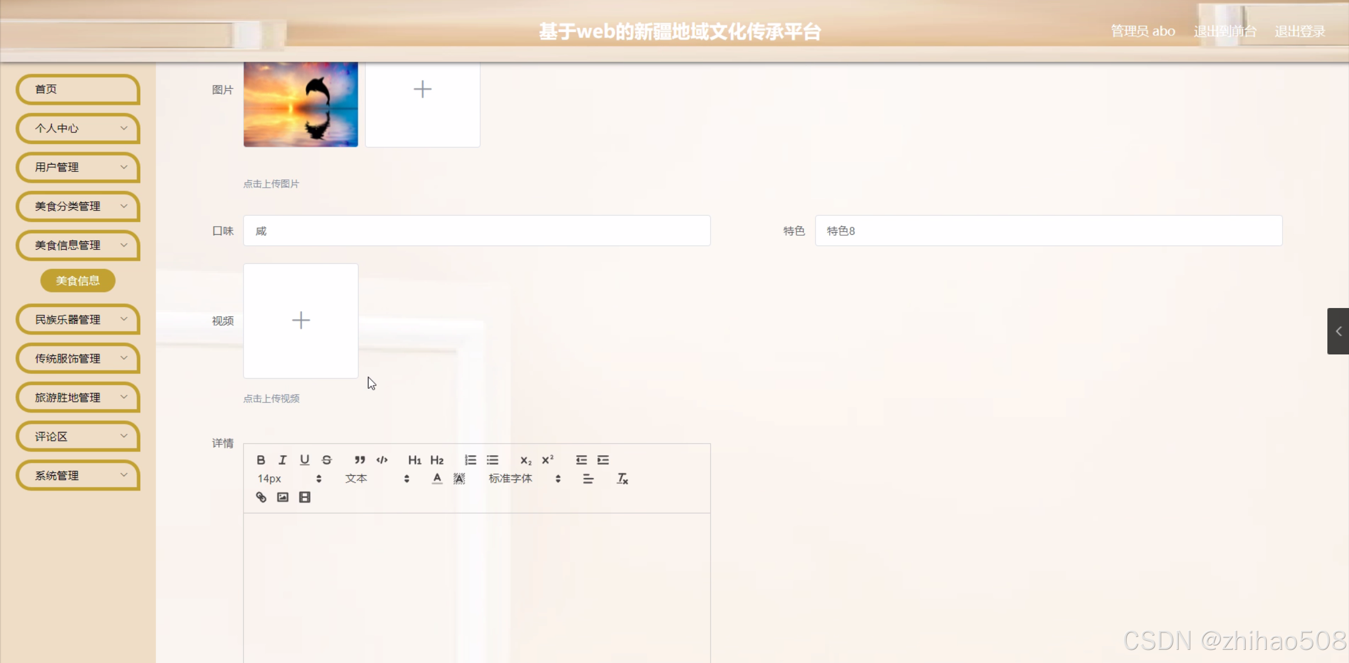This screenshot has height=663, width=1349.
Task: Toggle italic formatting in editor
Action: (x=283, y=460)
